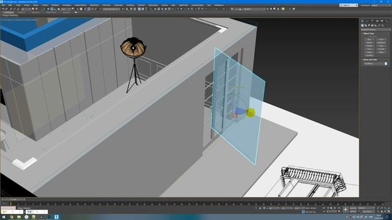Click the Plane primitive button
Screen dimensions: 392x220
381,52
